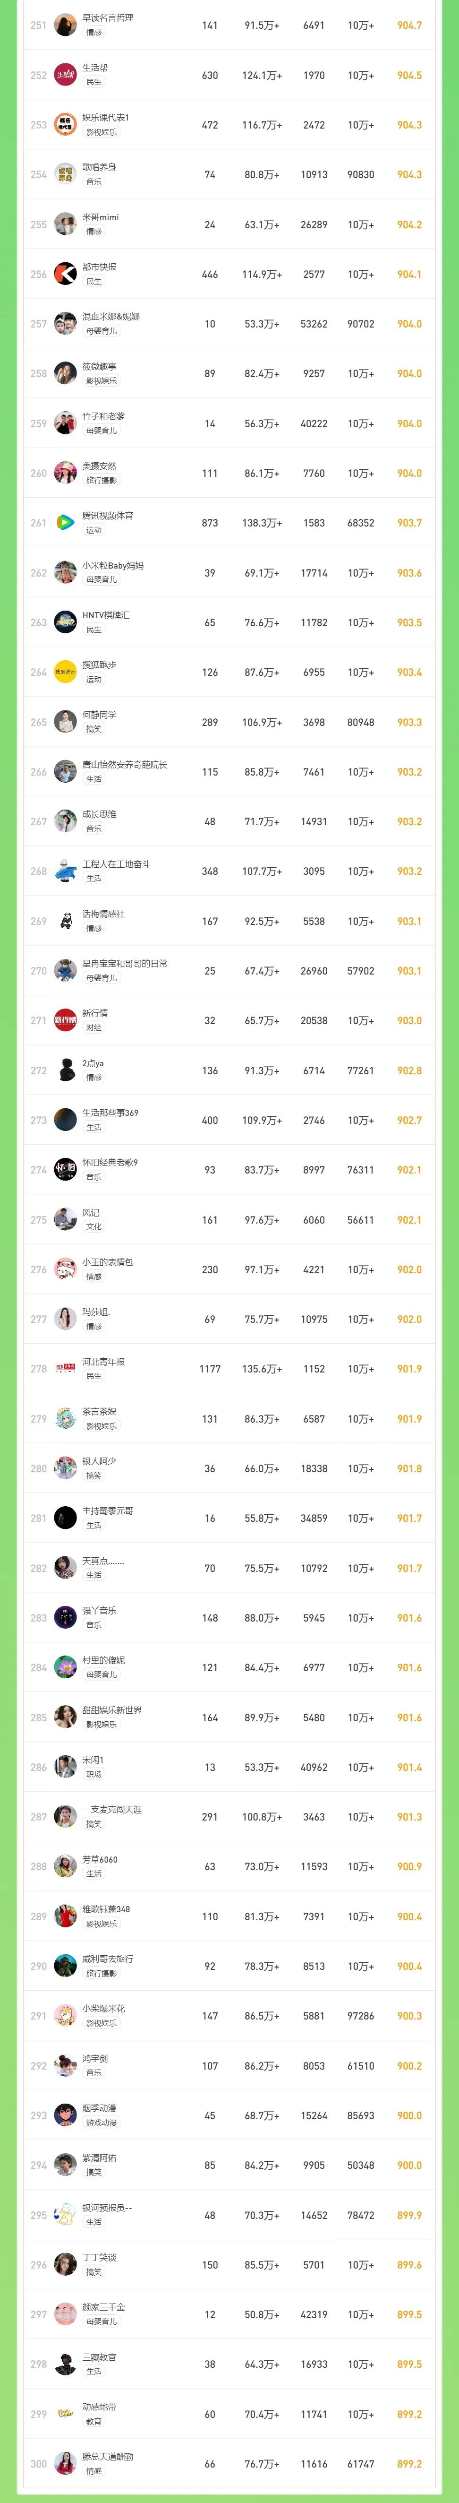The width and height of the screenshot is (459, 2503).
Task: Click the 旅行摄影 tag under 美摄安然
Action: coord(101,480)
